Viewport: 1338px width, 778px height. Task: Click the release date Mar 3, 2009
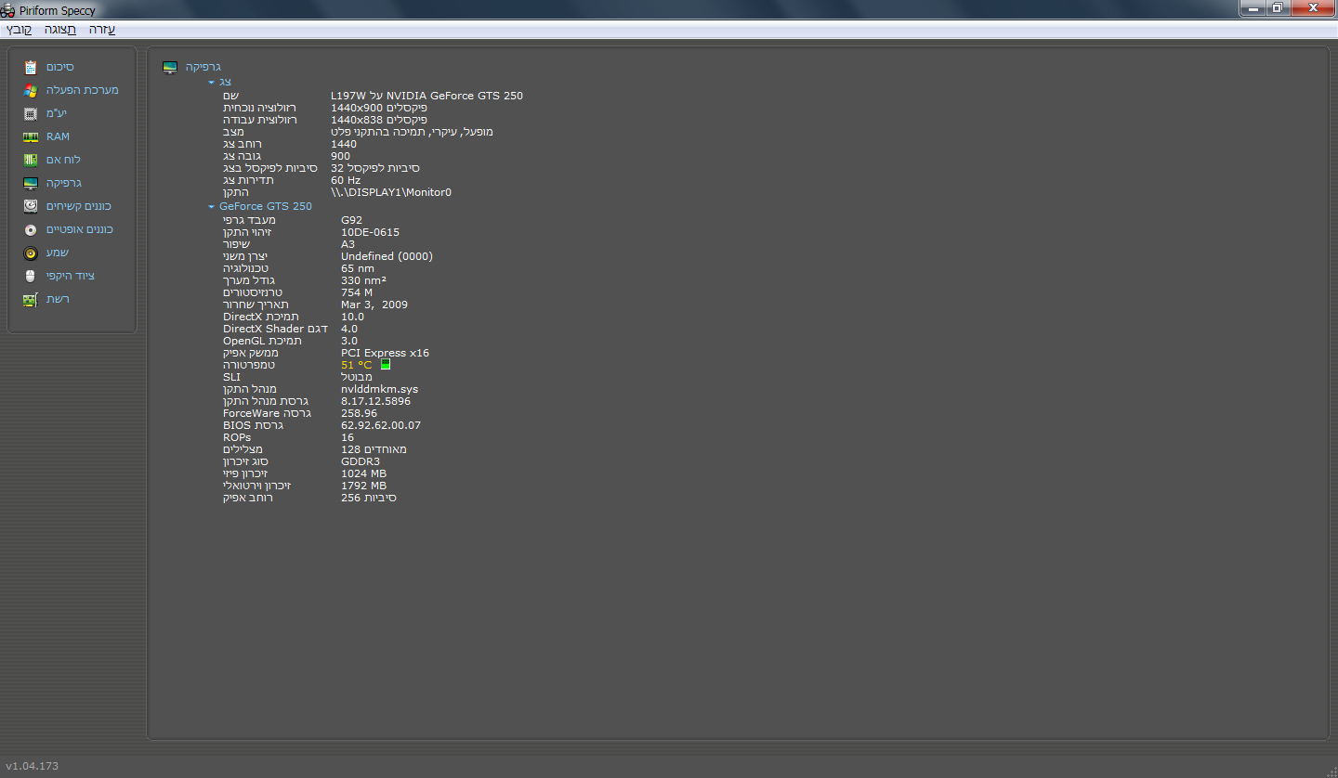click(374, 305)
